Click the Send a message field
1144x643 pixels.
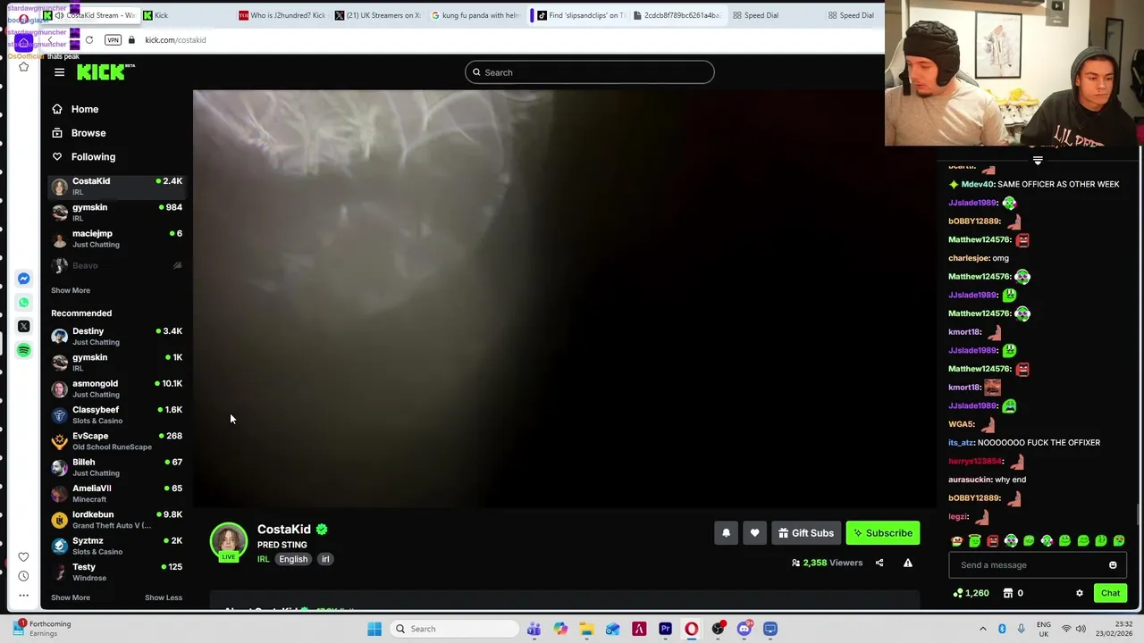click(x=1028, y=564)
